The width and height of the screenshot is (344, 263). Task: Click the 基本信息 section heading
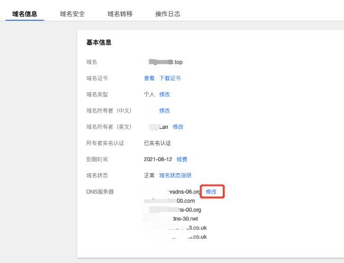(99, 42)
